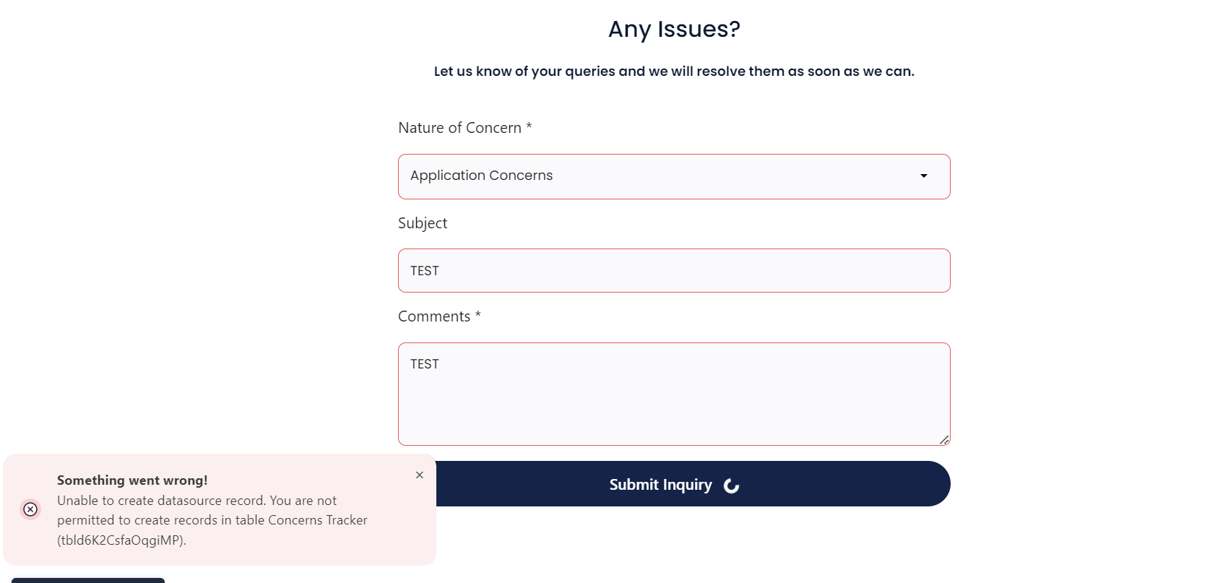The width and height of the screenshot is (1210, 583).
Task: Click the Concerns Tracker table name in error
Action: 318,520
